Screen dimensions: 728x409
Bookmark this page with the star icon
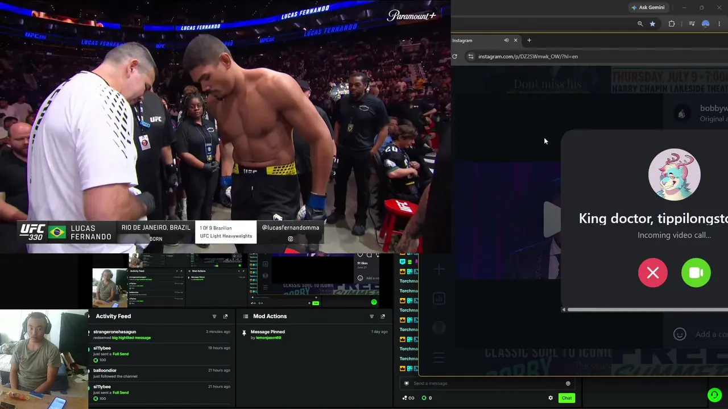pyautogui.click(x=652, y=24)
